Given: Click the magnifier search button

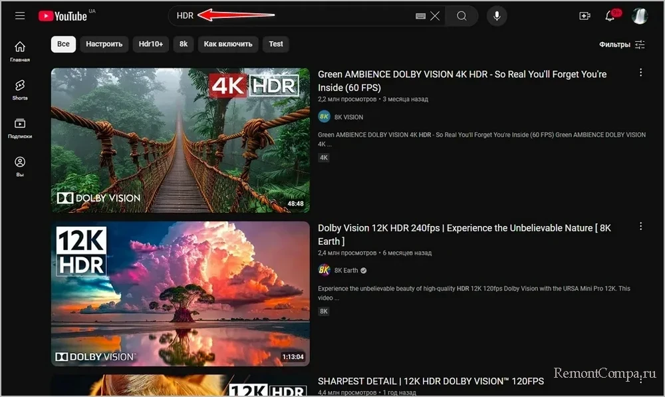Looking at the screenshot, I should tap(462, 16).
